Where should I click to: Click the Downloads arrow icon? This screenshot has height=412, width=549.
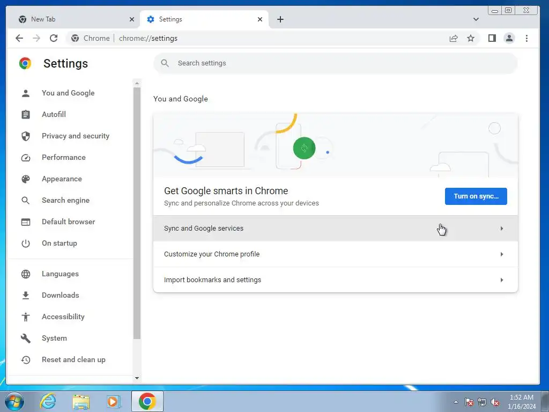(26, 296)
